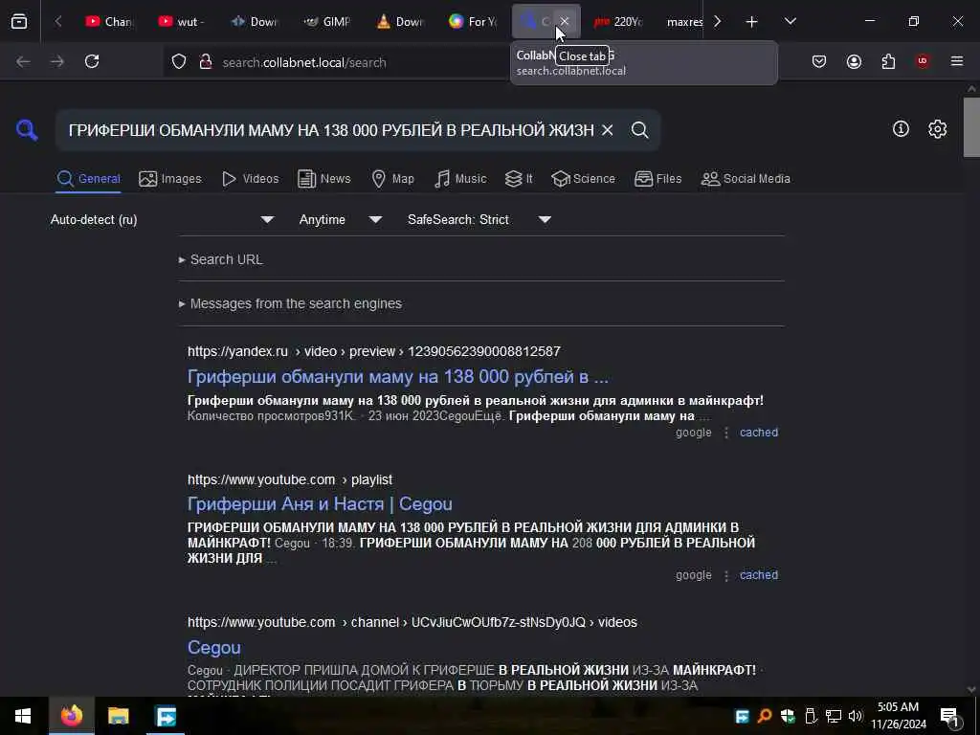Viewport: 980px width, 735px height.
Task: Switch to the Map tab
Action: click(x=392, y=179)
